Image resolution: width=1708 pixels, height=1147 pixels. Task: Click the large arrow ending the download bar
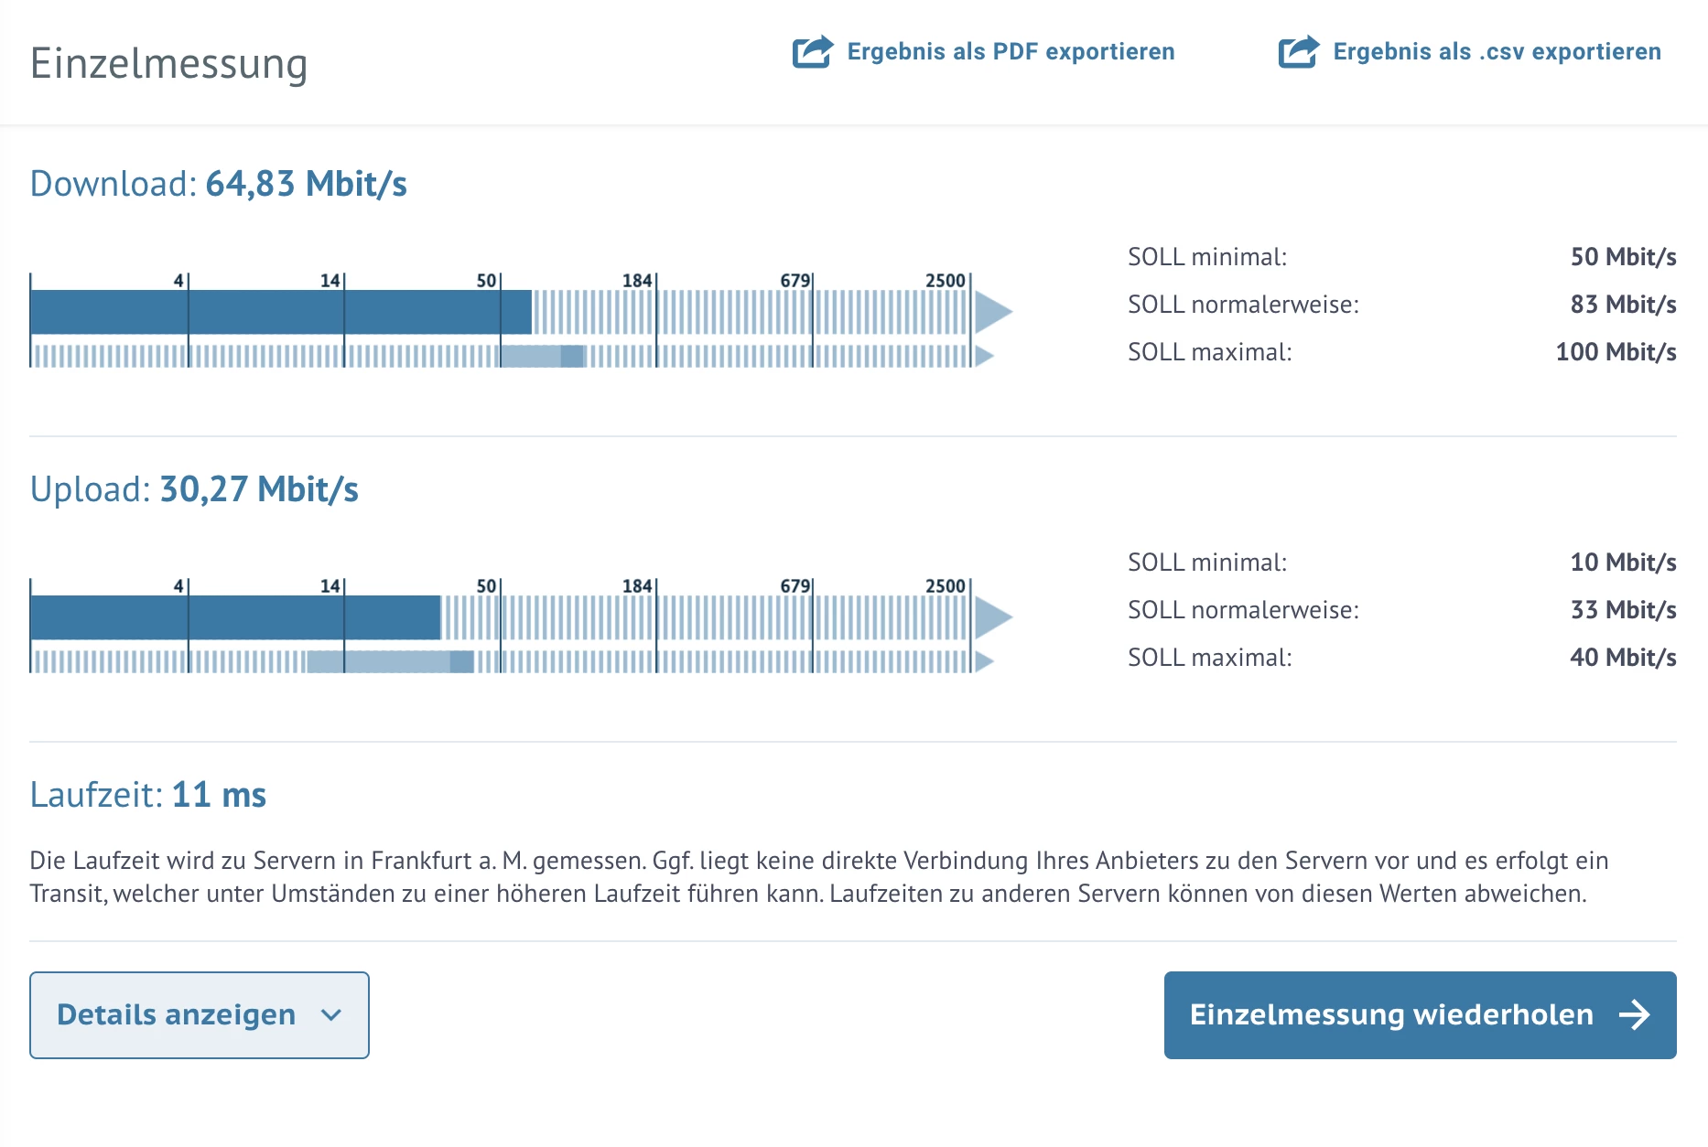coord(991,312)
